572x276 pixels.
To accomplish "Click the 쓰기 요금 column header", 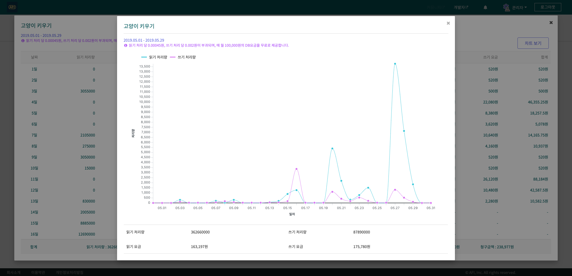I will [490, 57].
